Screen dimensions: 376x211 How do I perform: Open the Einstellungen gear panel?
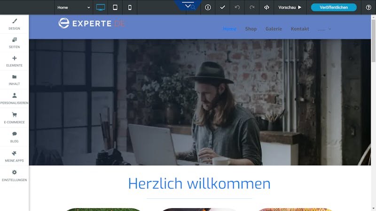click(x=15, y=175)
